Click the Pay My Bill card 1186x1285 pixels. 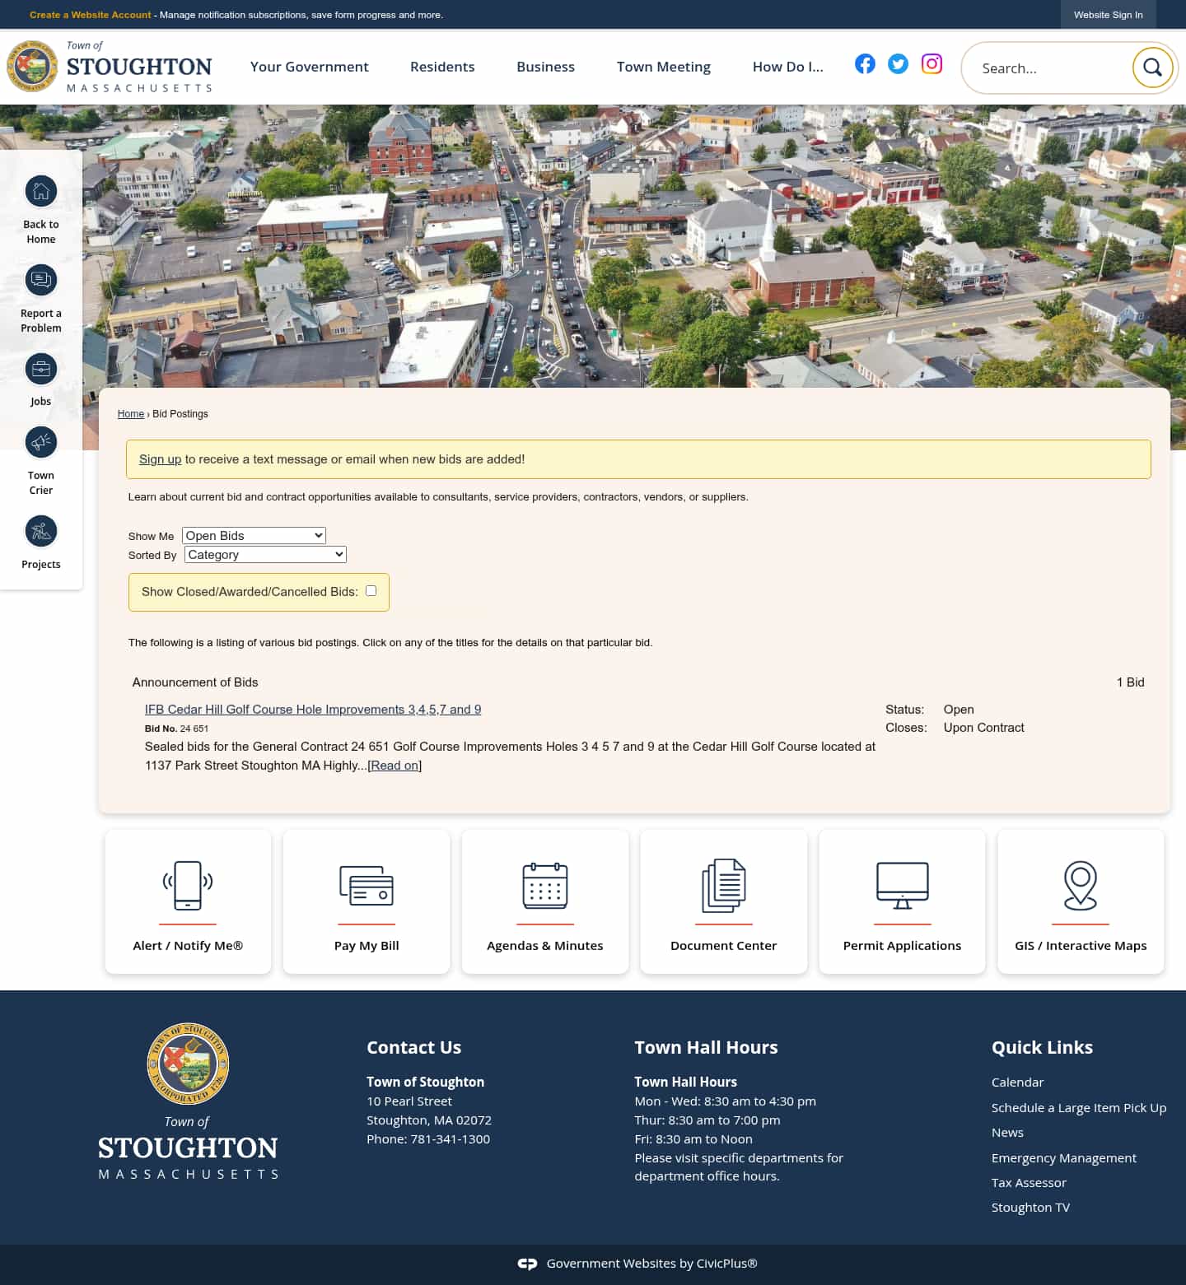366,901
